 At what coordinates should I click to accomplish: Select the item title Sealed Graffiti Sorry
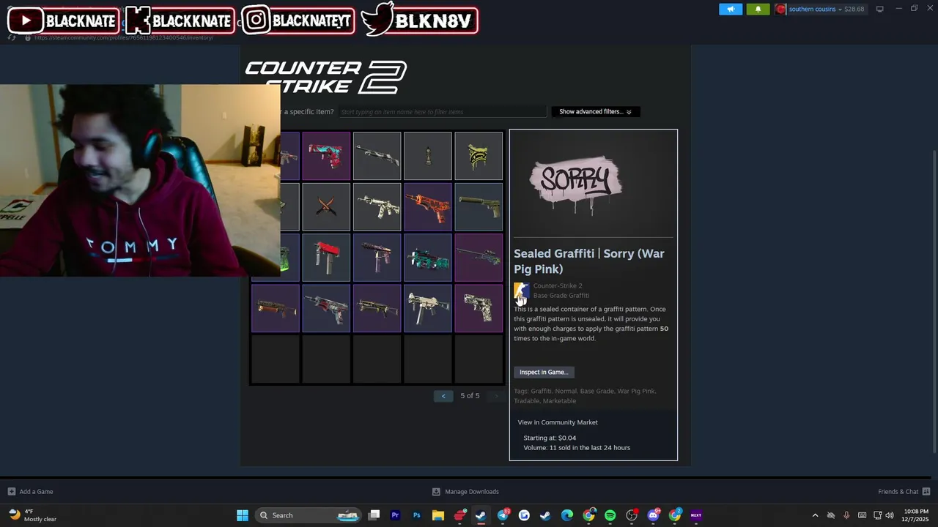pyautogui.click(x=589, y=261)
